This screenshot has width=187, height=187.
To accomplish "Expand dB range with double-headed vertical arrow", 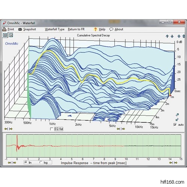I will [179, 36].
